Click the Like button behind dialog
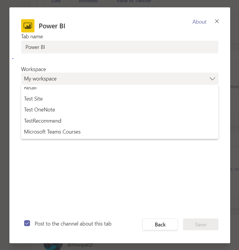 pyautogui.click(x=56, y=2)
